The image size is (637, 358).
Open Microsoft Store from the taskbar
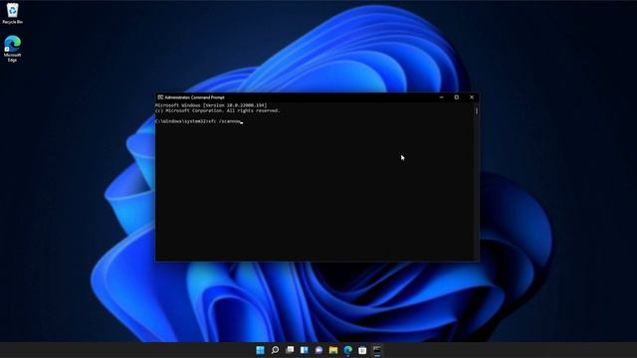[362, 350]
